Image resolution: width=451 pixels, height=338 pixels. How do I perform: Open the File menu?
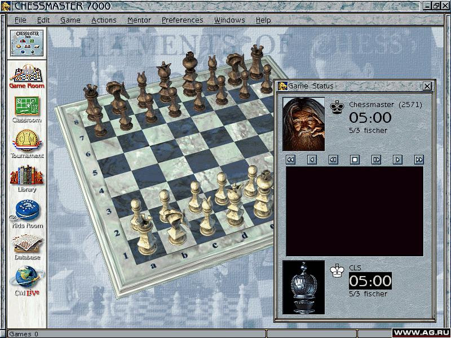(20, 20)
